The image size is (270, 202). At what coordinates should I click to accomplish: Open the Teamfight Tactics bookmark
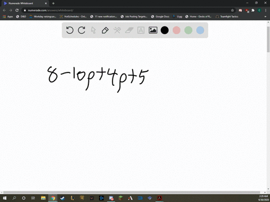(227, 16)
